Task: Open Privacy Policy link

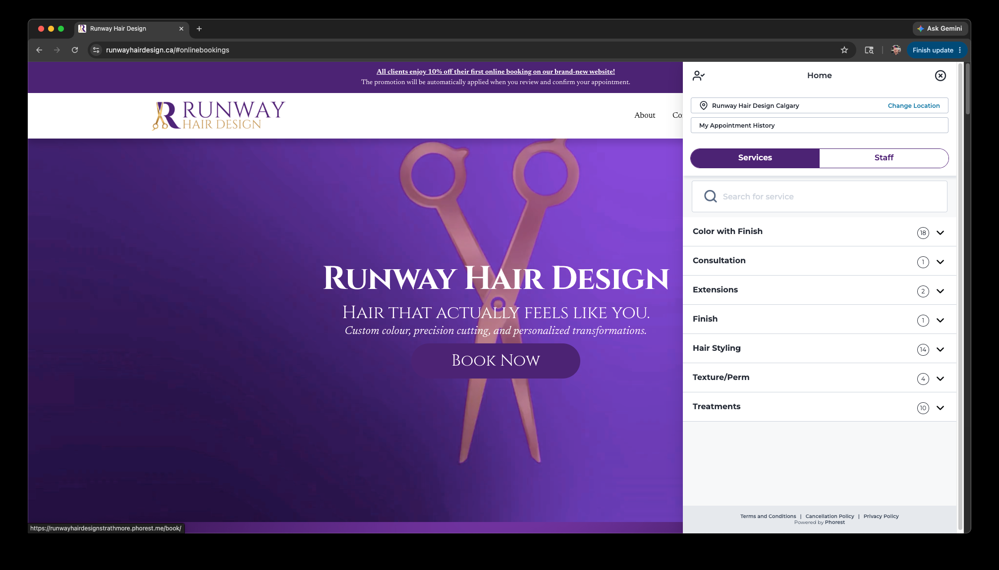Action: pyautogui.click(x=881, y=516)
